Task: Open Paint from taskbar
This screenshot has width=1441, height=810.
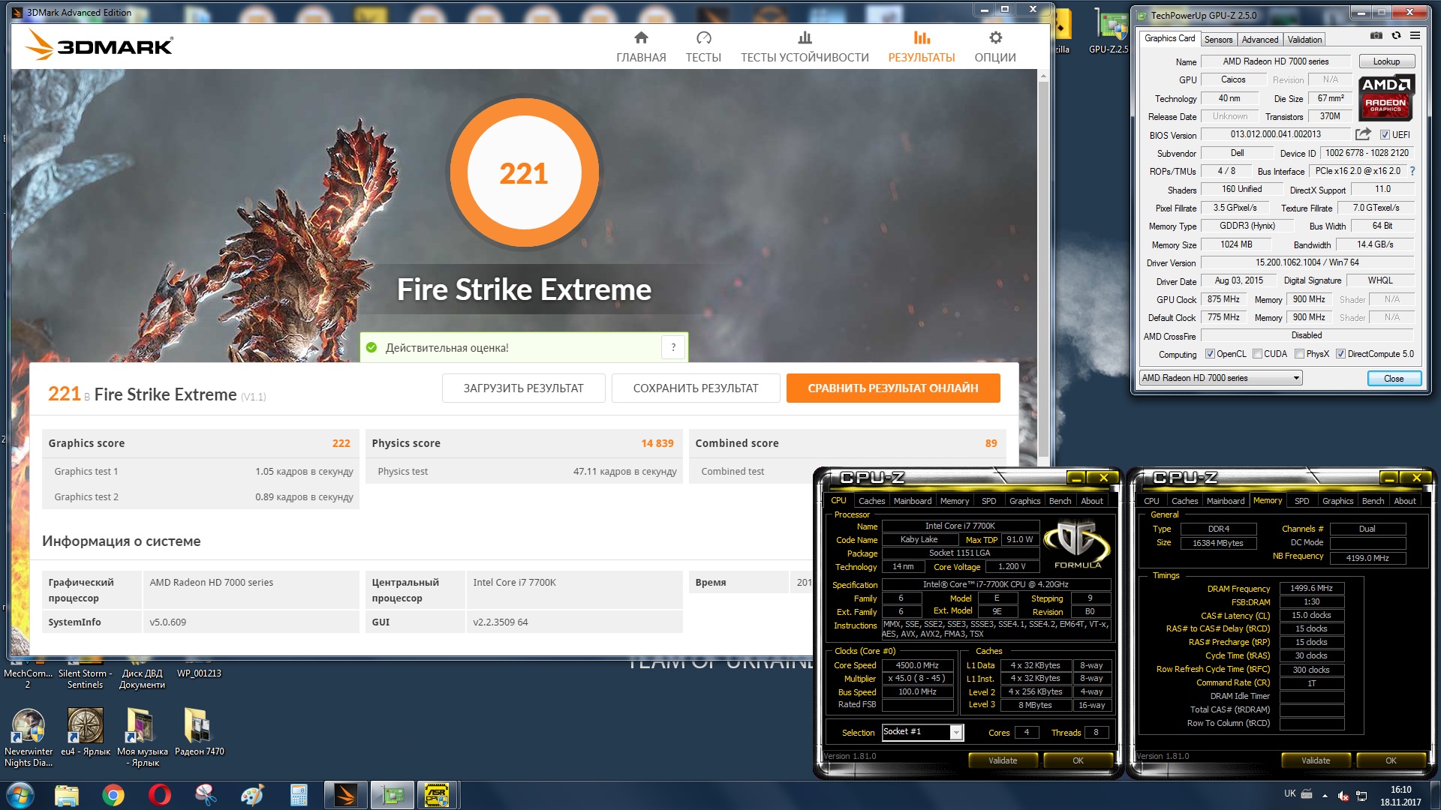Action: [252, 795]
